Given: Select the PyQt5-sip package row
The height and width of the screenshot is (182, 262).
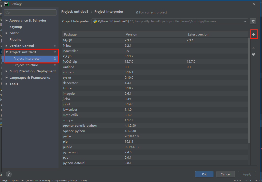Looking at the screenshot, I should tap(155, 61).
